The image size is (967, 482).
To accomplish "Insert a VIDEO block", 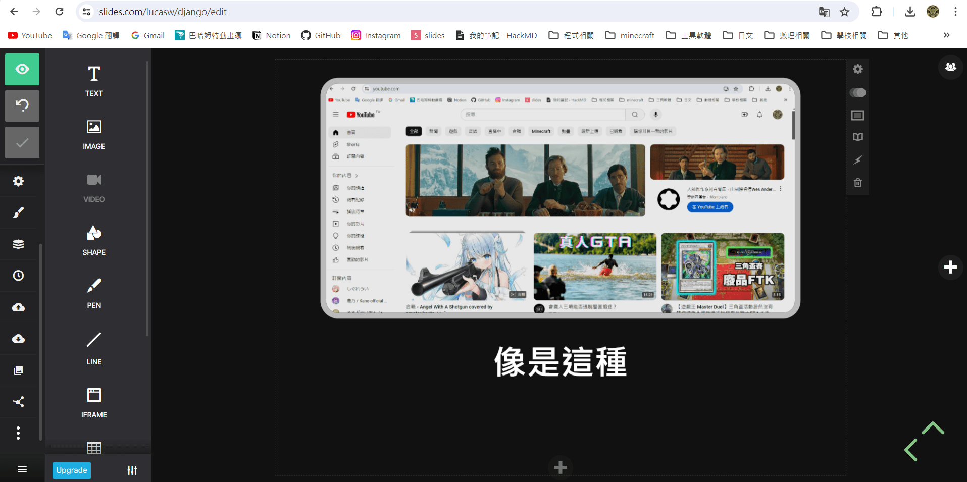I will [x=94, y=188].
